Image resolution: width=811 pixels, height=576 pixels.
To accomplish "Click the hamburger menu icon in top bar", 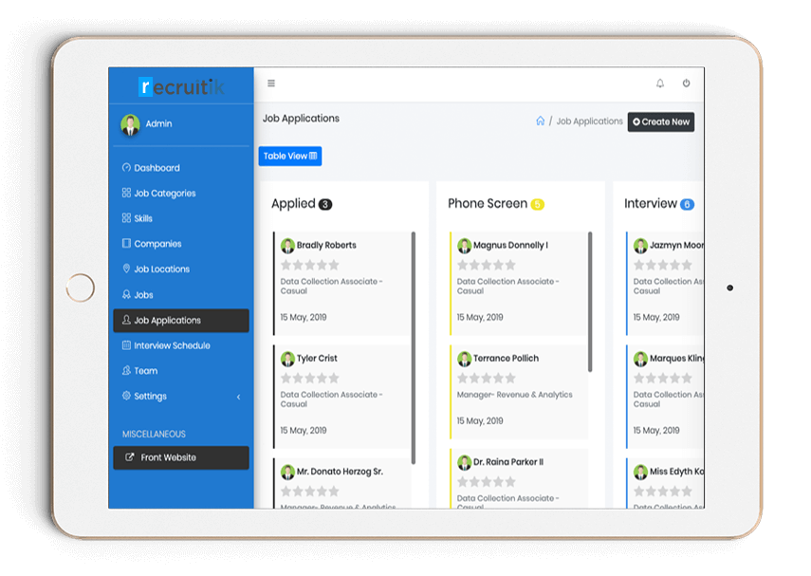I will (271, 84).
